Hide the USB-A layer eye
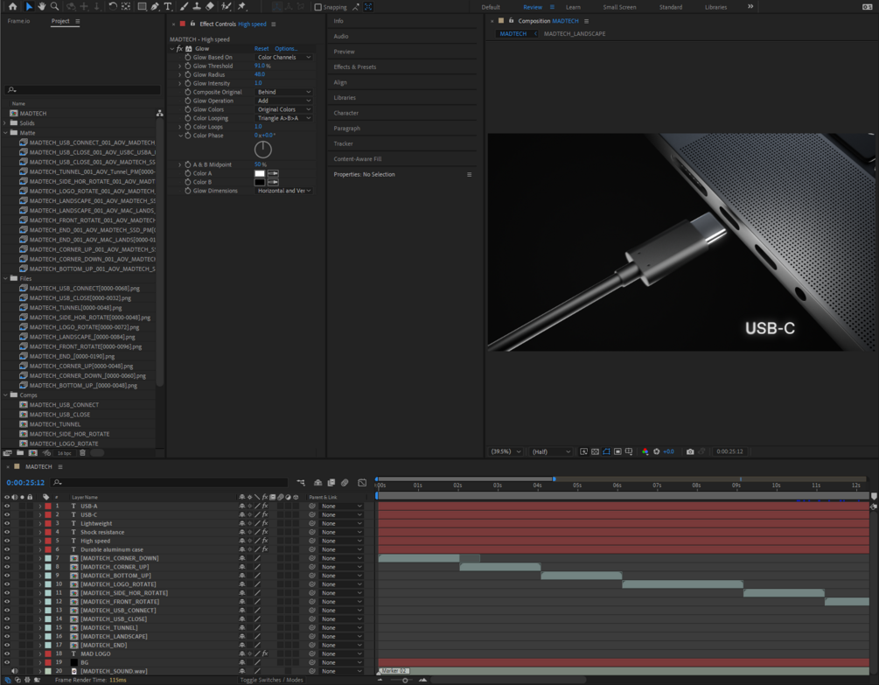Screen dimensions: 879x685 click(7, 506)
